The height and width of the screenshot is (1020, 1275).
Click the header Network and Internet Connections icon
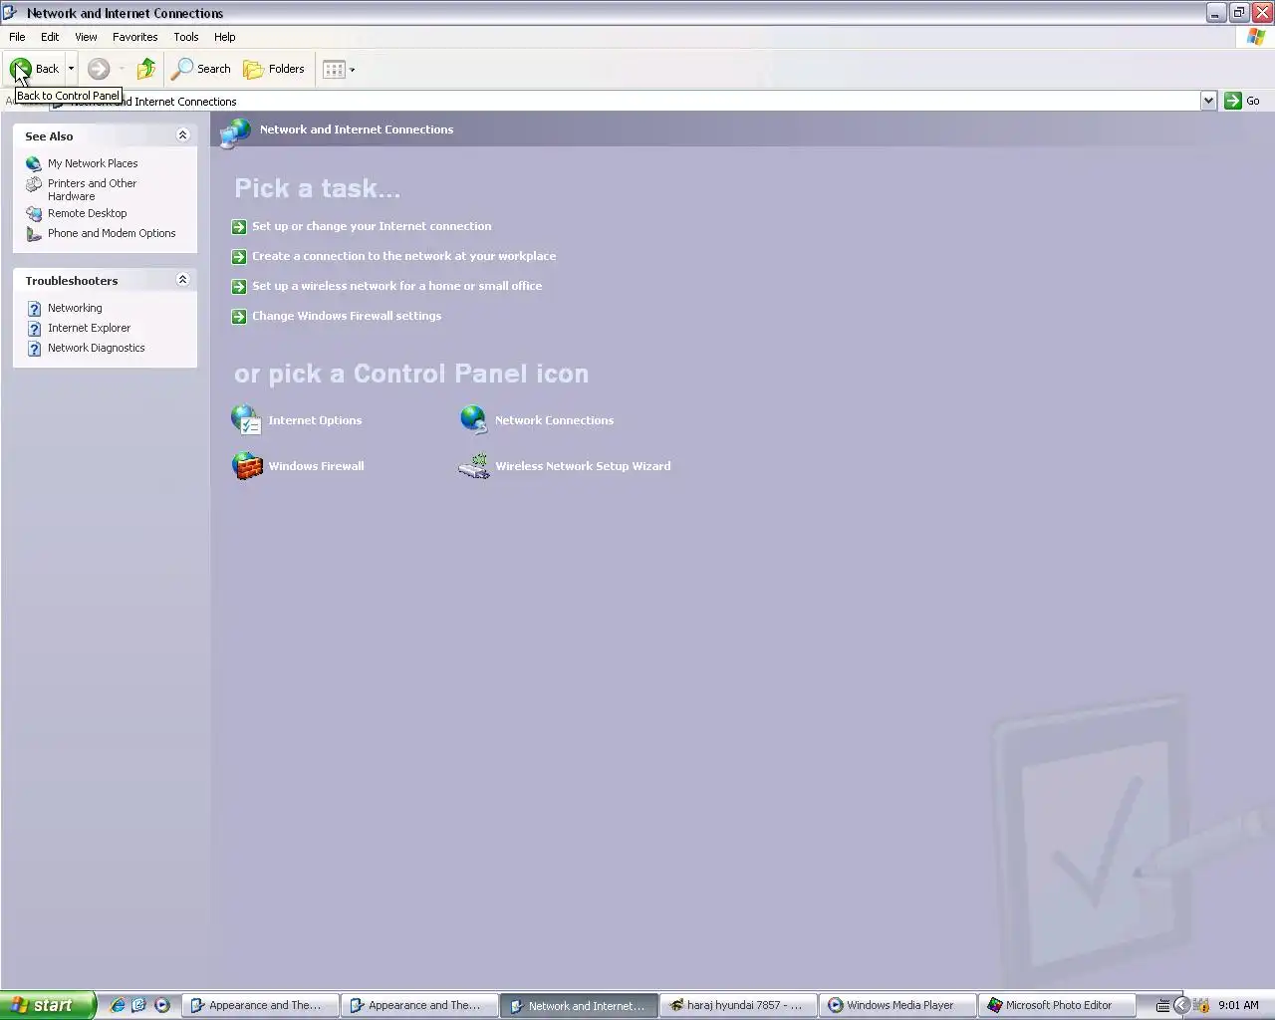pyautogui.click(x=236, y=131)
